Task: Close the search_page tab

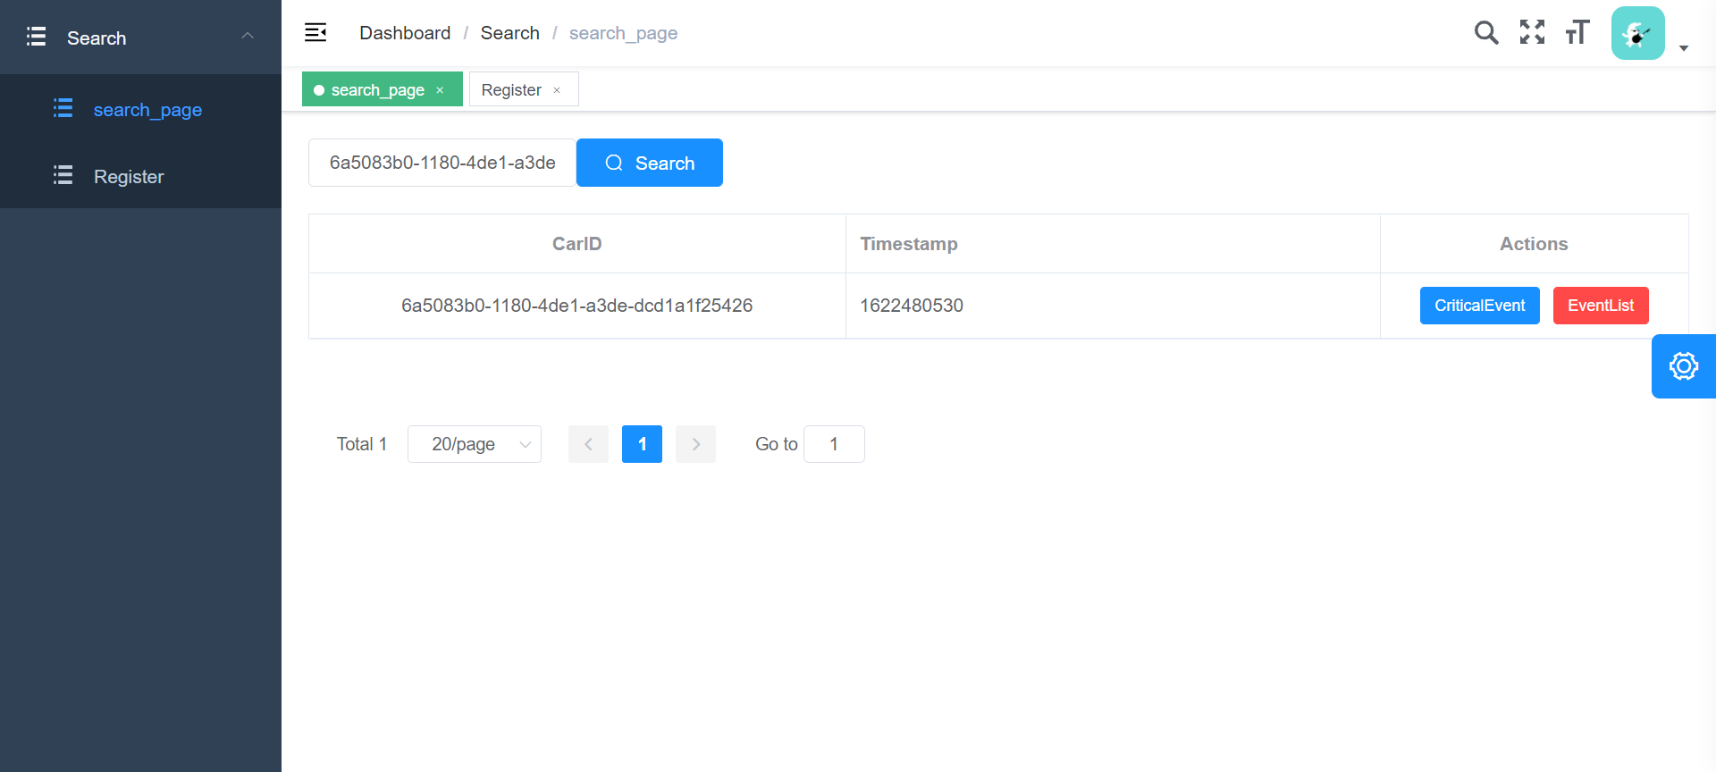Action: click(x=440, y=90)
